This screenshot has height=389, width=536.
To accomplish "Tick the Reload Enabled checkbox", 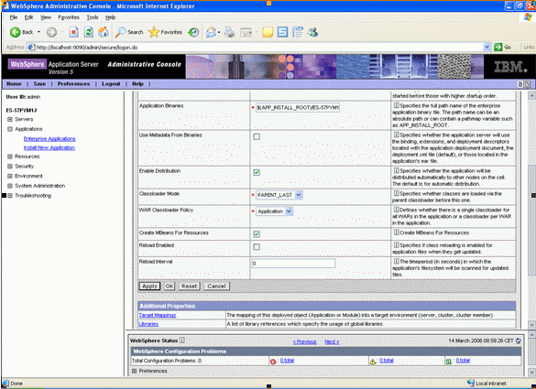I will (x=257, y=246).
